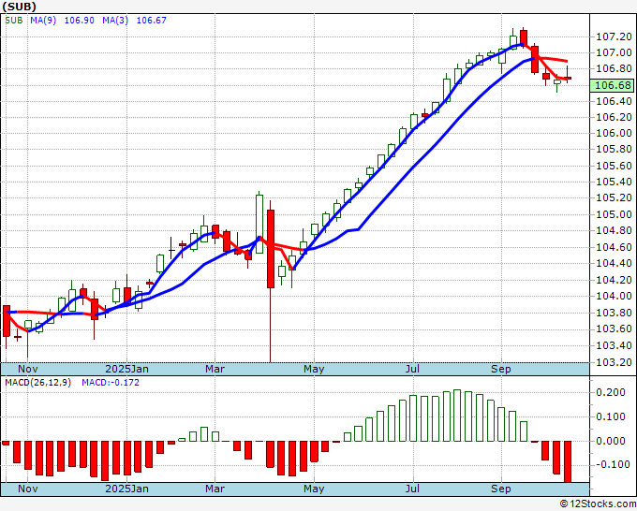Click the 2025Jan label on price chart axis
Screen dimensions: 637x511
click(x=126, y=369)
